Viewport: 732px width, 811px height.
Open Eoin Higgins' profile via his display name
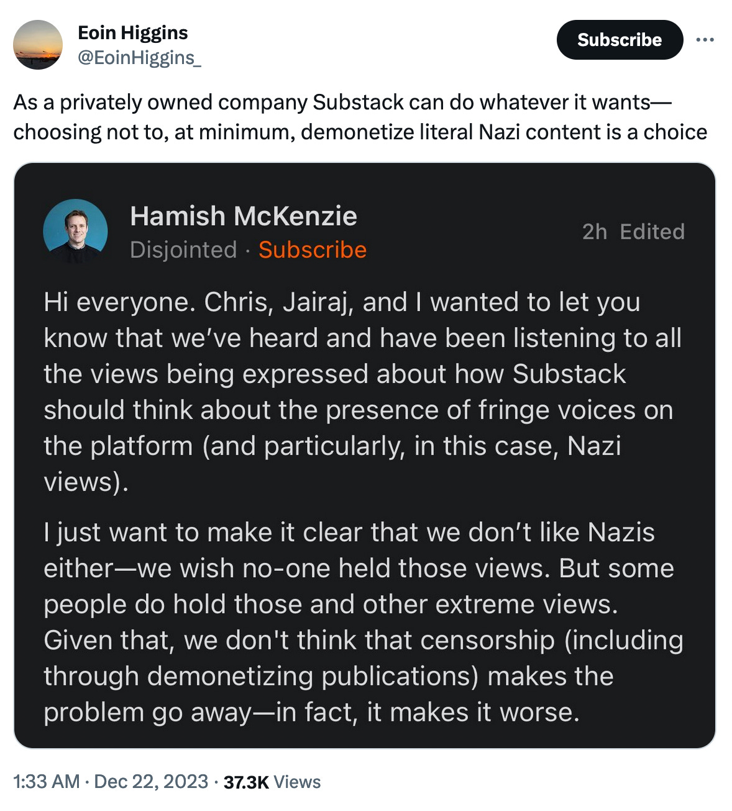point(133,32)
